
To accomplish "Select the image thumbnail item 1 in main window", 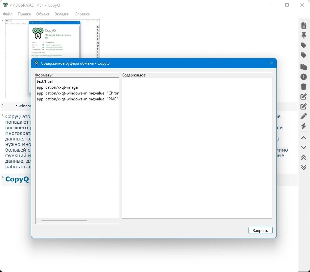I will (x=52, y=58).
